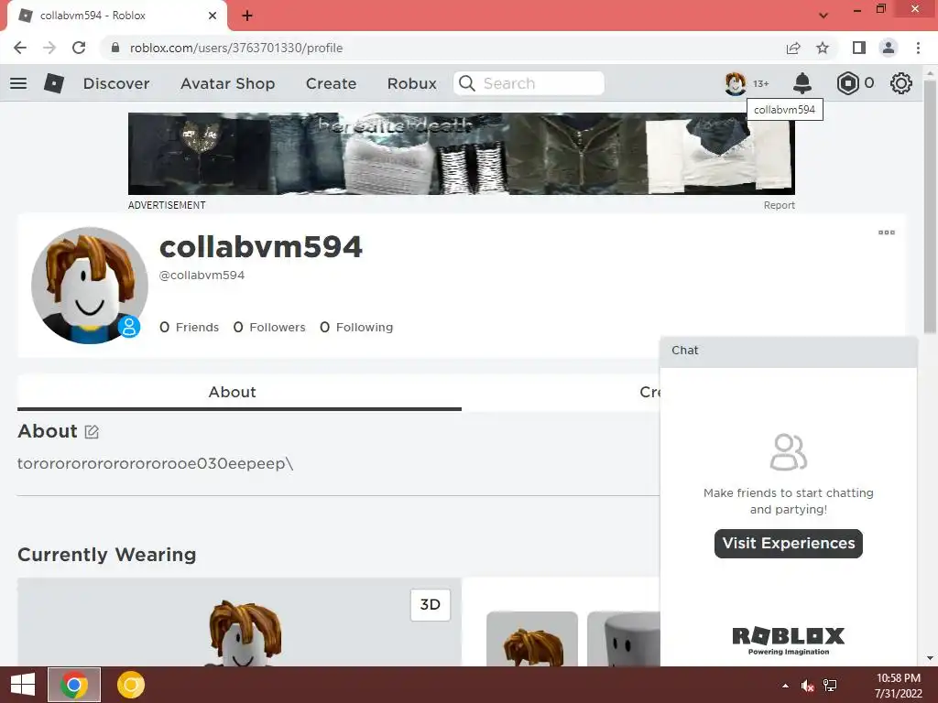Click the muted volume tray icon

click(808, 686)
